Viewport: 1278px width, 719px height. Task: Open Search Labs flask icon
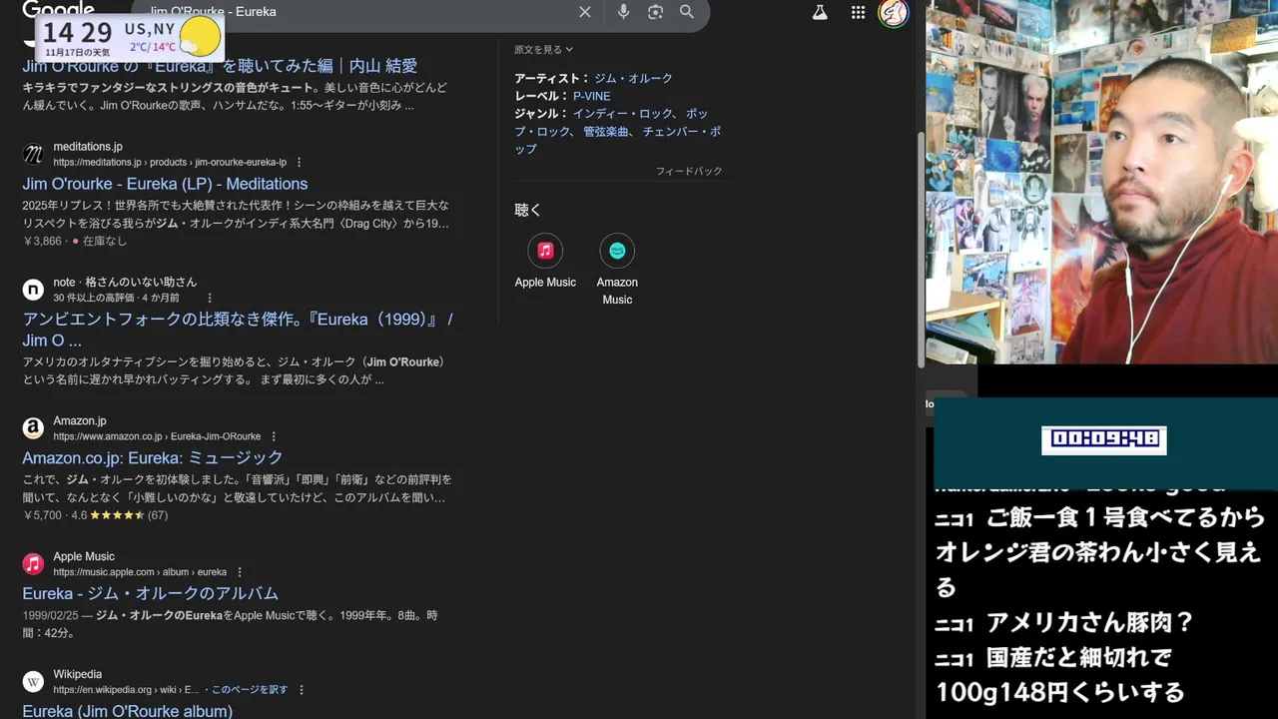tap(820, 12)
